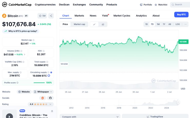The image size is (190, 118).
Task: Switch to the News tab
Action: pyautogui.click(x=93, y=16)
